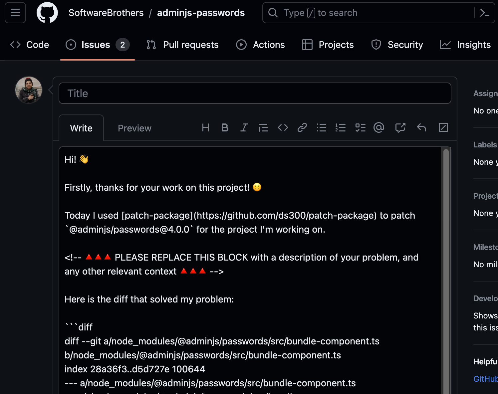
Task: Click the search magnifier icon
Action: [x=273, y=13]
